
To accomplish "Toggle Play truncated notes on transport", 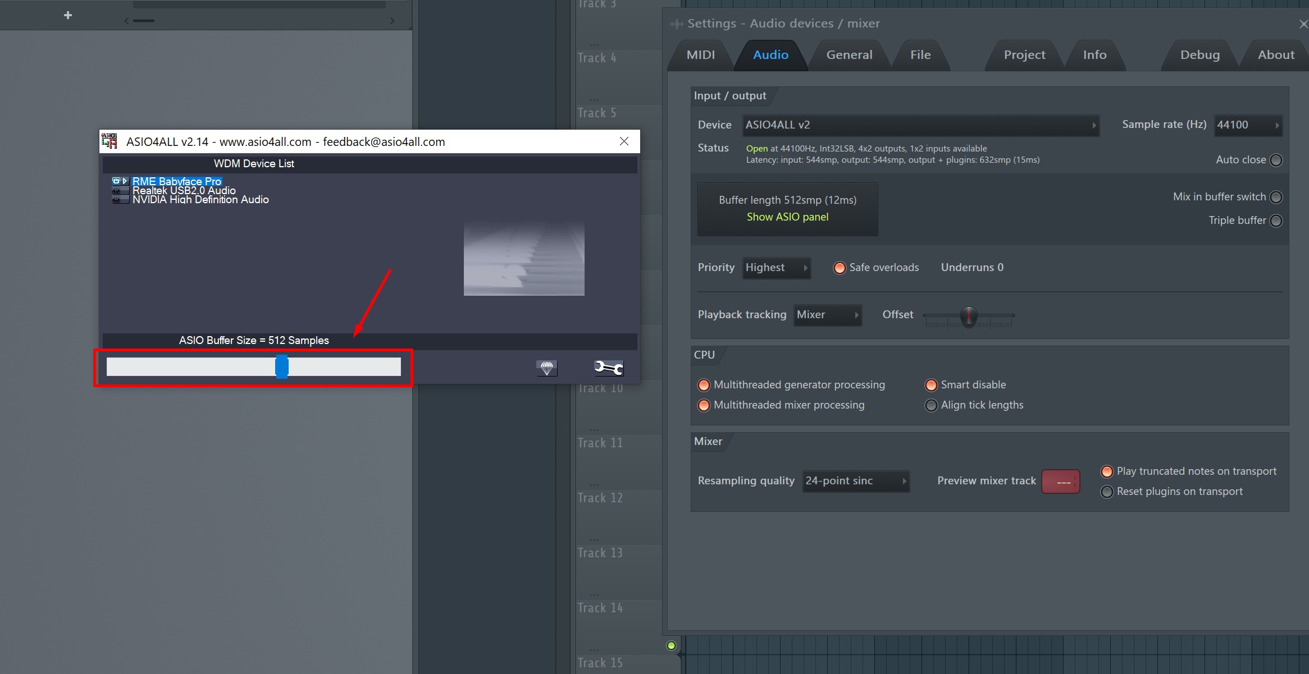I will coord(1106,470).
